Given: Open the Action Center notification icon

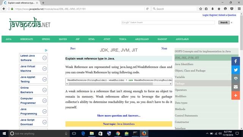Looking at the screenshot, I should (237, 134).
